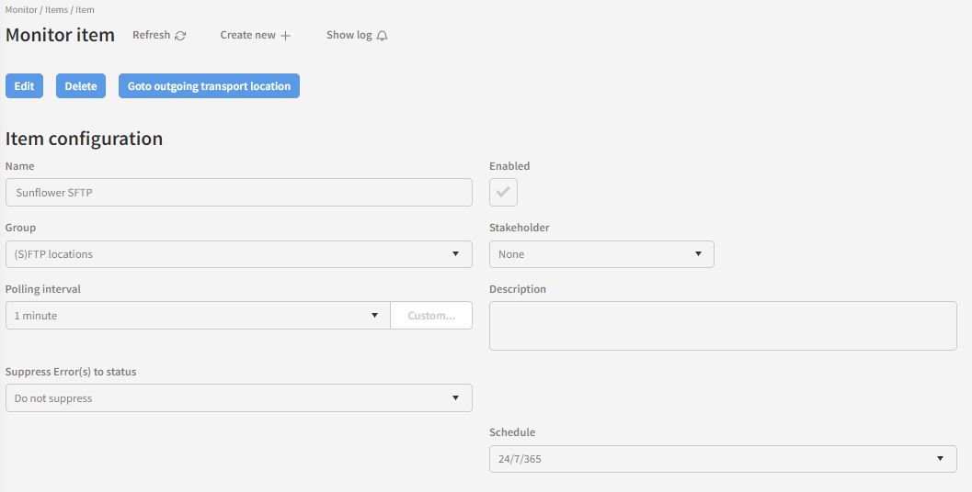Click the plus icon beside Create new
Screen dimensions: 972x492
[285, 36]
